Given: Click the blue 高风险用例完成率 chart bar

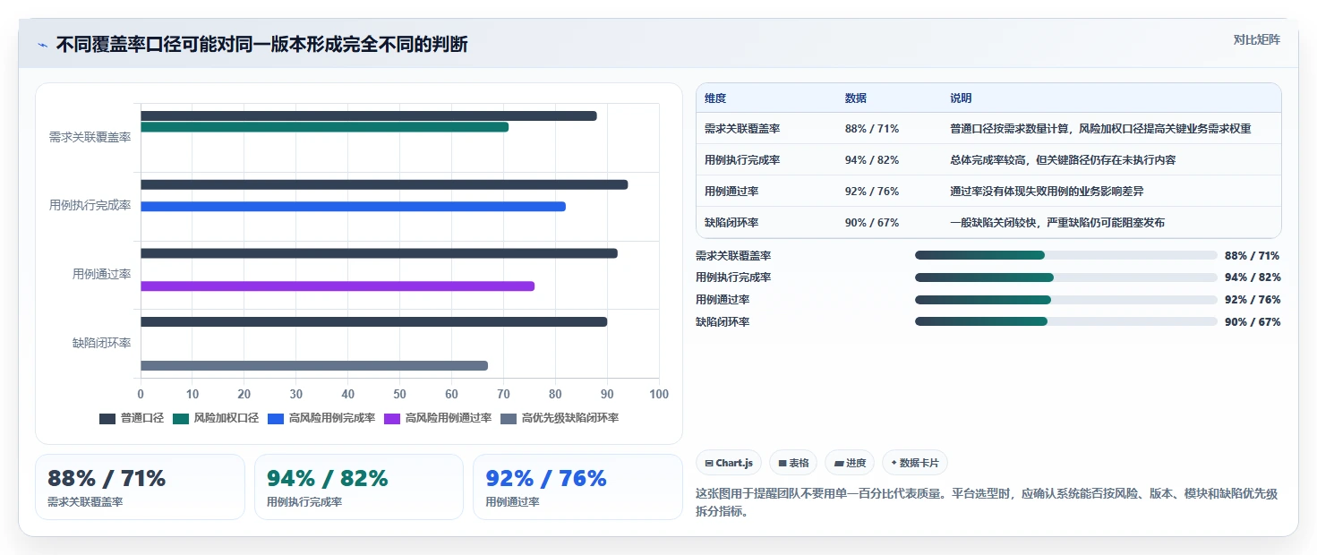Looking at the screenshot, I should pyautogui.click(x=353, y=207).
